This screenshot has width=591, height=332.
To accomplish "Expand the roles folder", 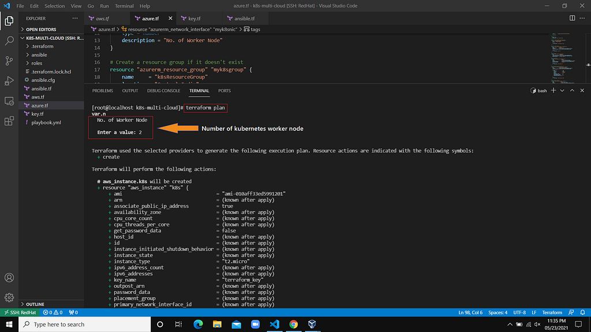I will pos(51,63).
